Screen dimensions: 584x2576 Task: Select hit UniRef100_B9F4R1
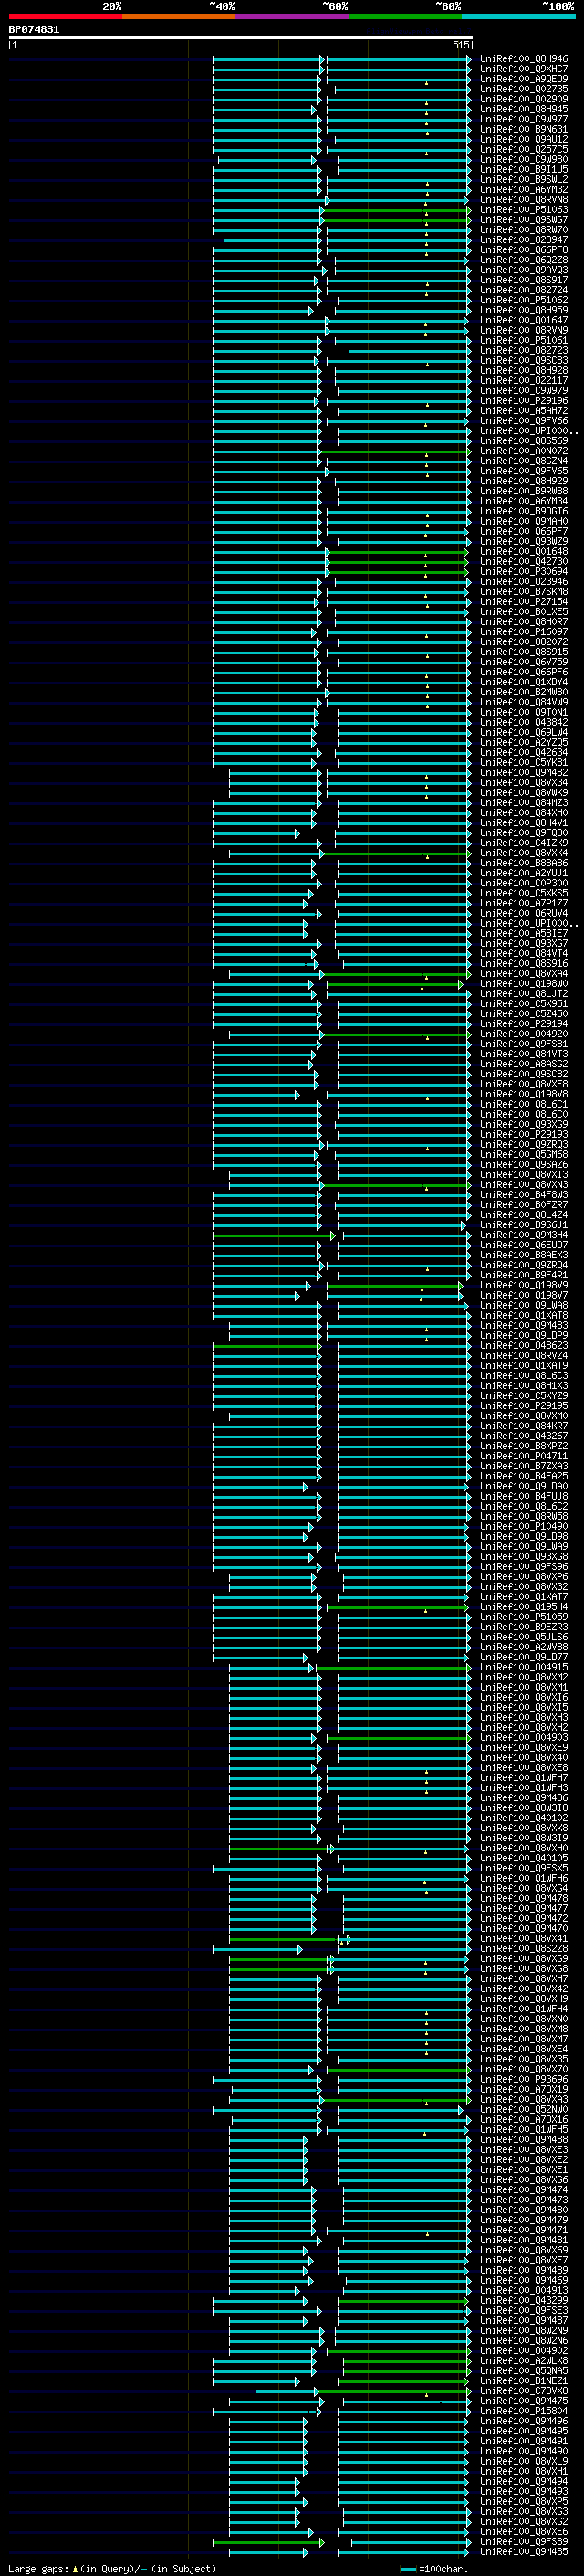pos(524,1275)
